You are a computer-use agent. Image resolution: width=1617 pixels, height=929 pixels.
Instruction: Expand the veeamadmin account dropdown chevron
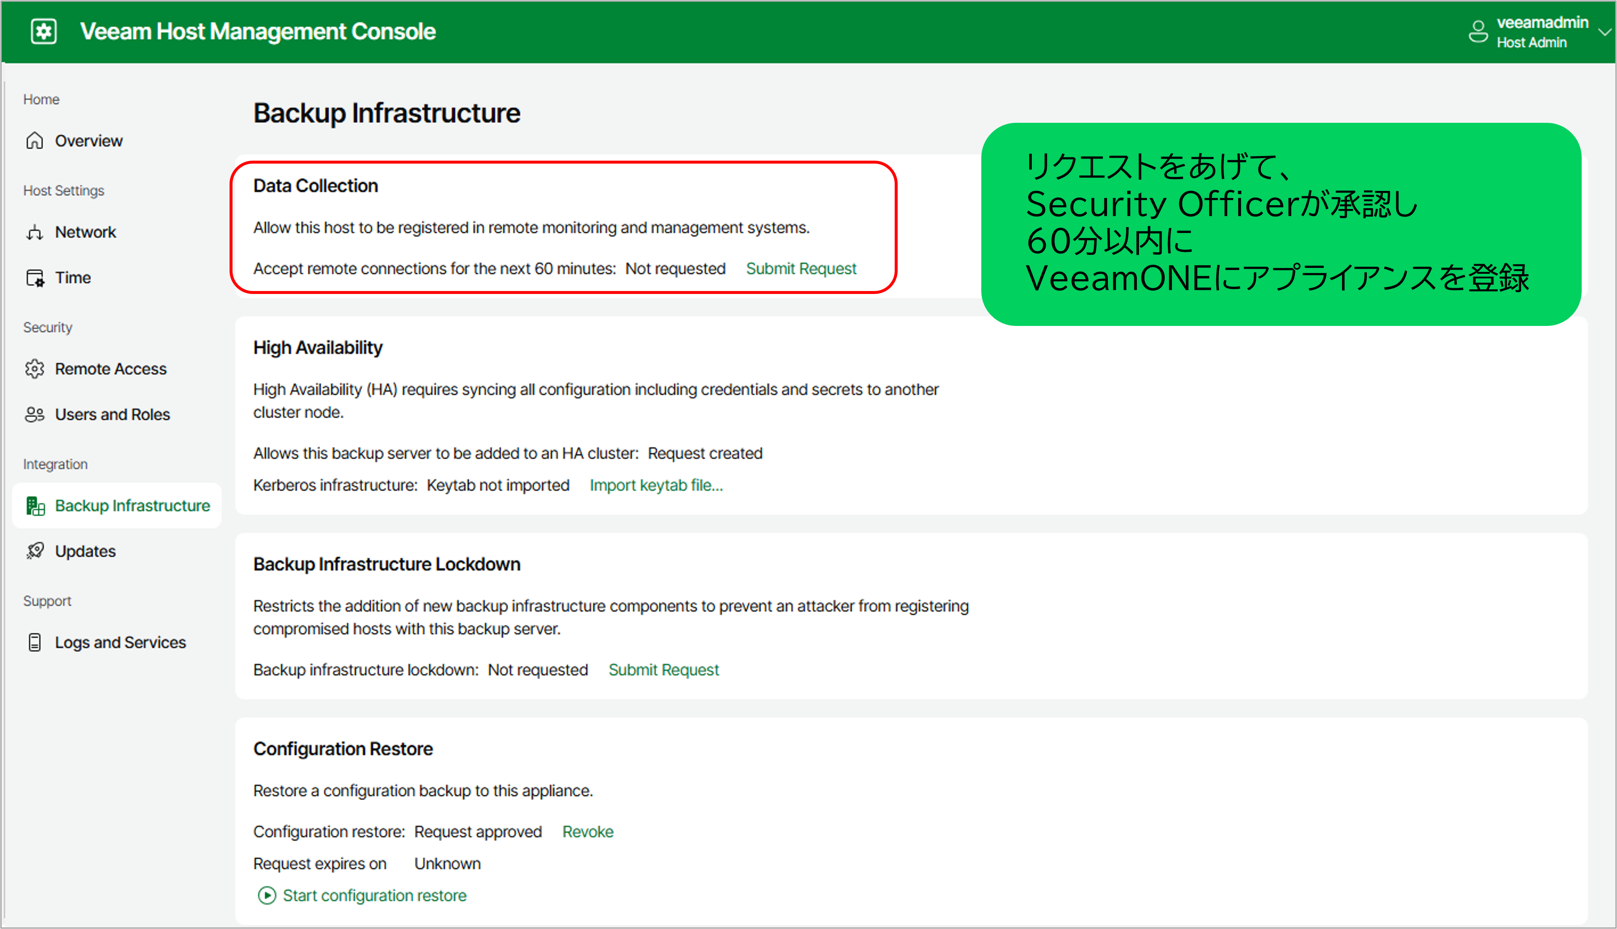click(1604, 31)
